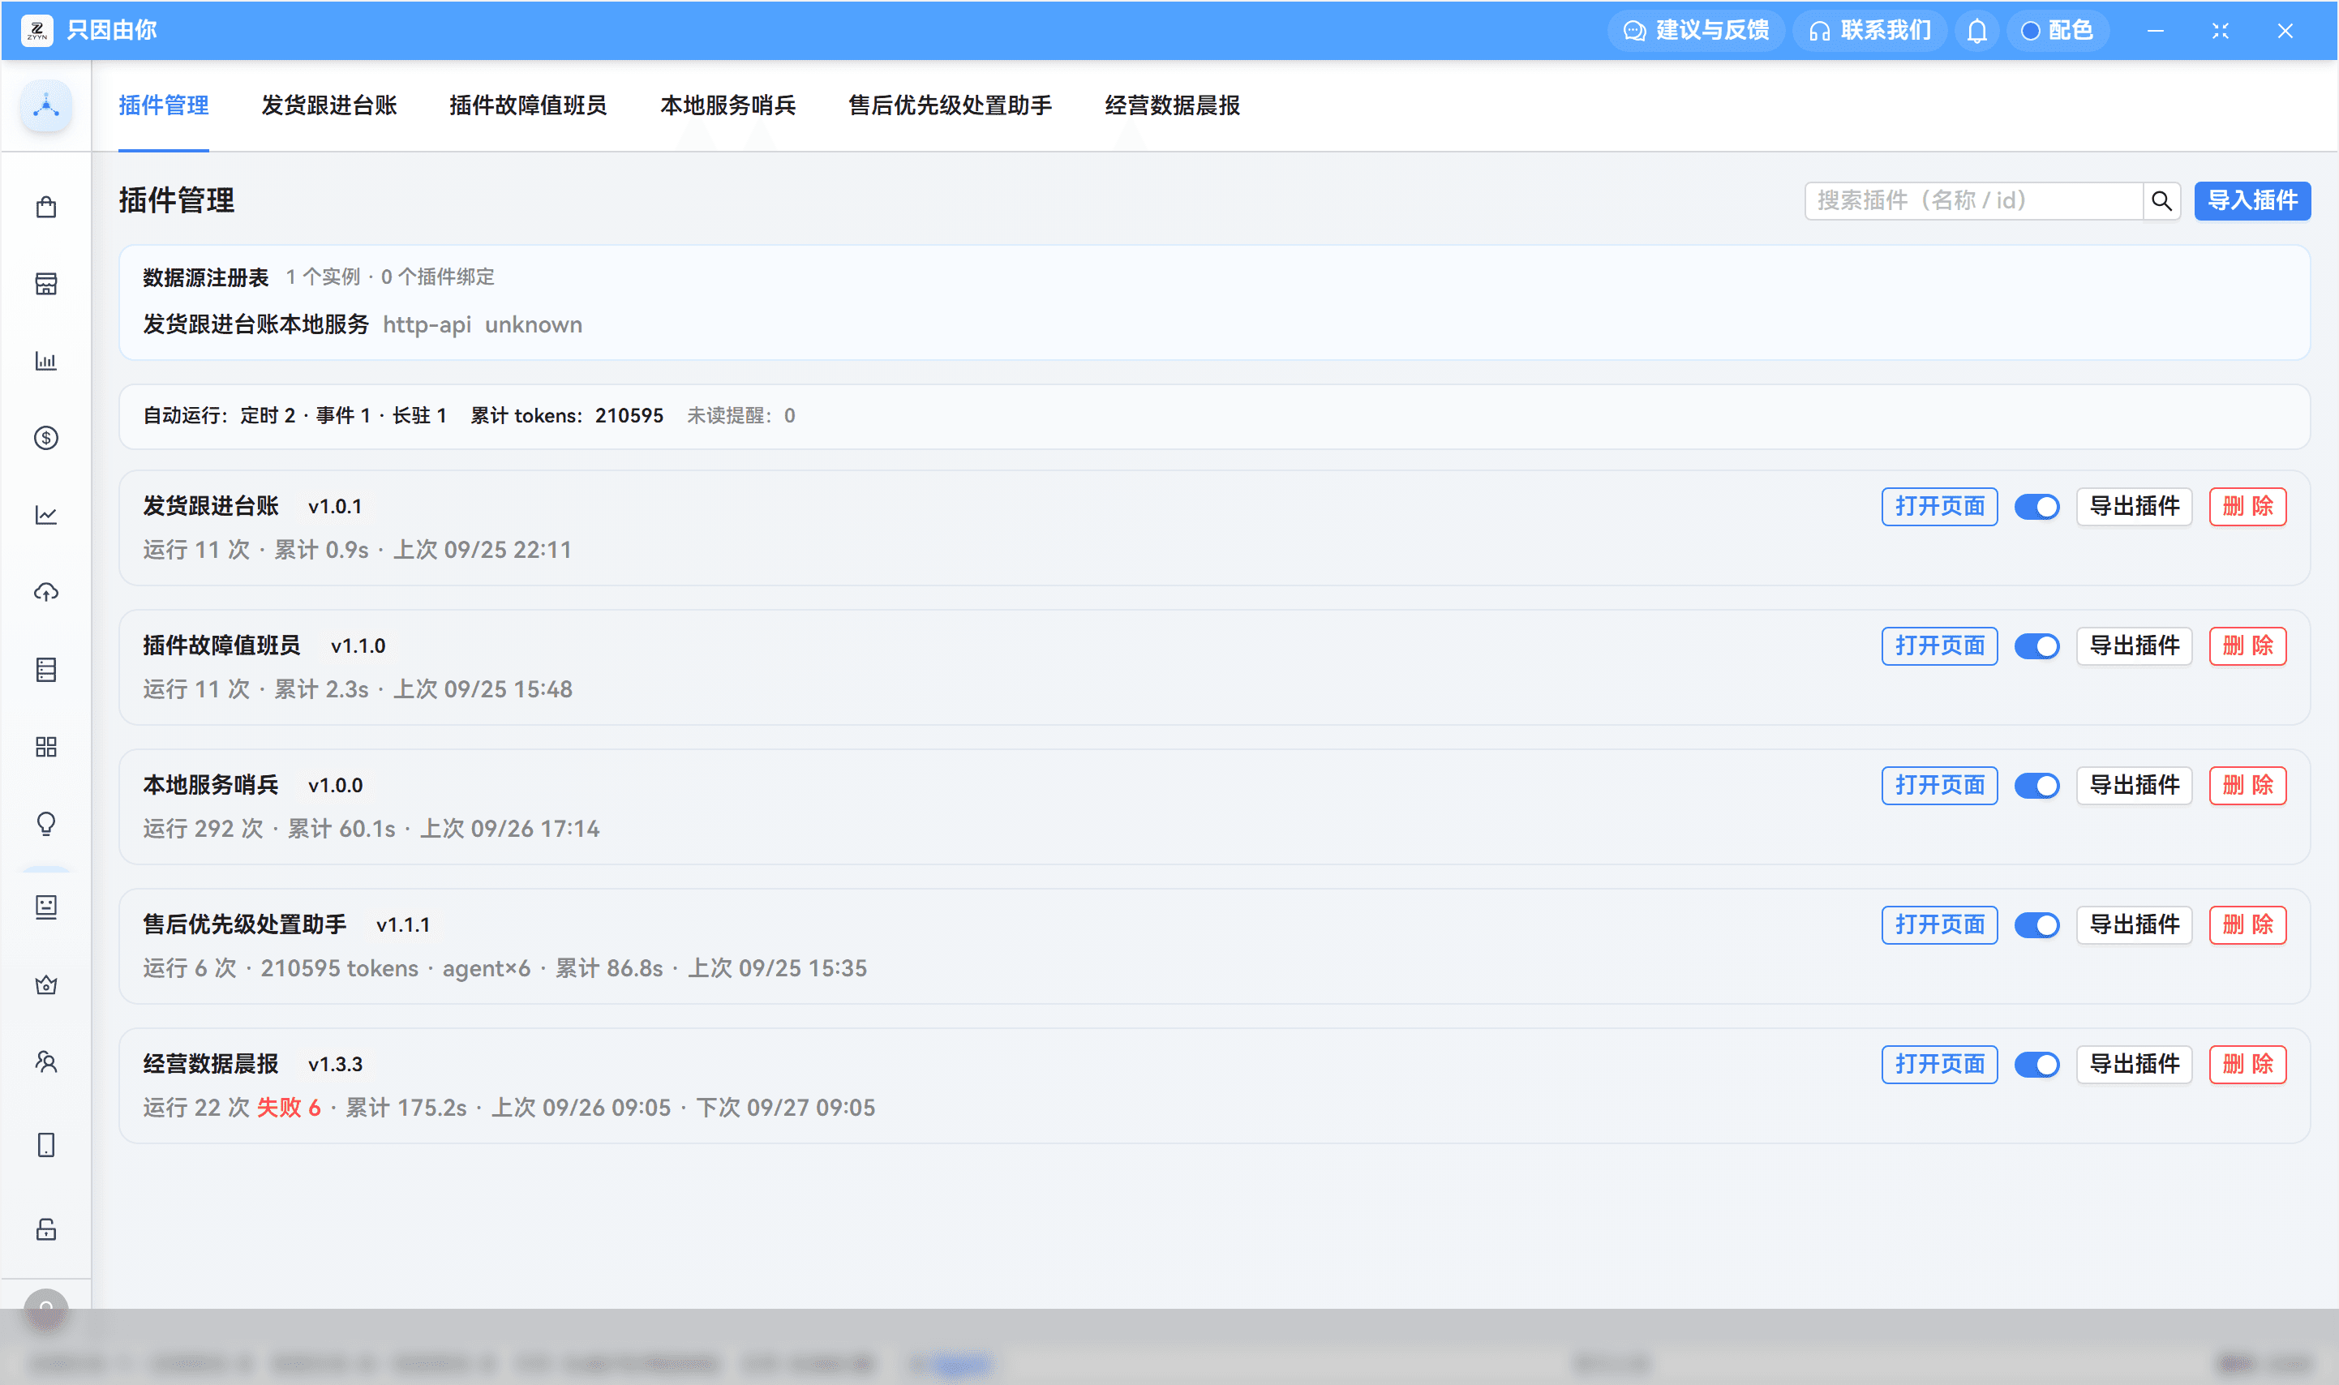
Task: Toggle the 本地服务哨兵 plugin switch
Action: [x=2036, y=786]
